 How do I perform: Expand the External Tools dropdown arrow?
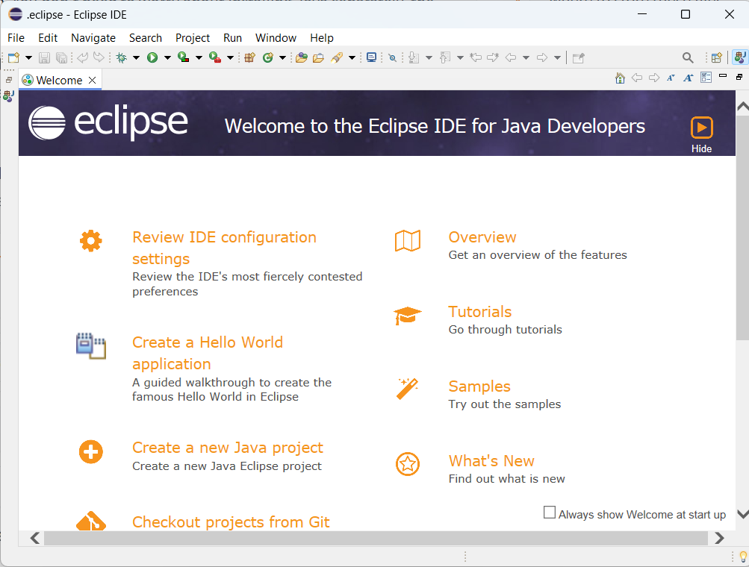230,57
